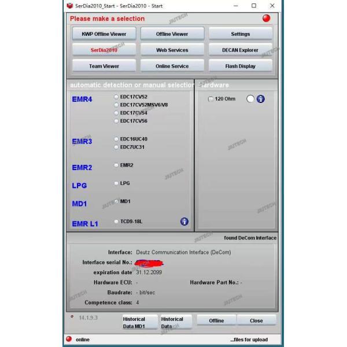Click the EMR4 heading label
Image resolution: width=347 pixels, height=347 pixels.
click(x=82, y=99)
